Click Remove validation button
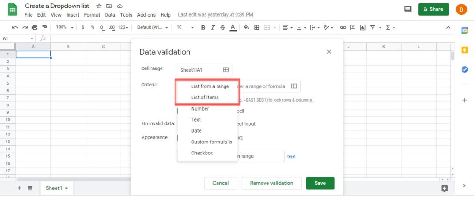Image resolution: width=474 pixels, height=197 pixels. 271,183
